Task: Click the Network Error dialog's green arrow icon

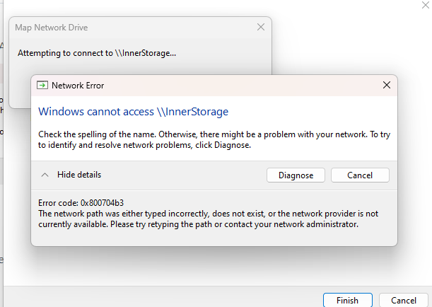Action: (42, 85)
